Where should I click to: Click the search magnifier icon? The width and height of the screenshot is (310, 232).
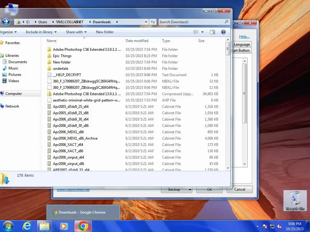(226, 22)
